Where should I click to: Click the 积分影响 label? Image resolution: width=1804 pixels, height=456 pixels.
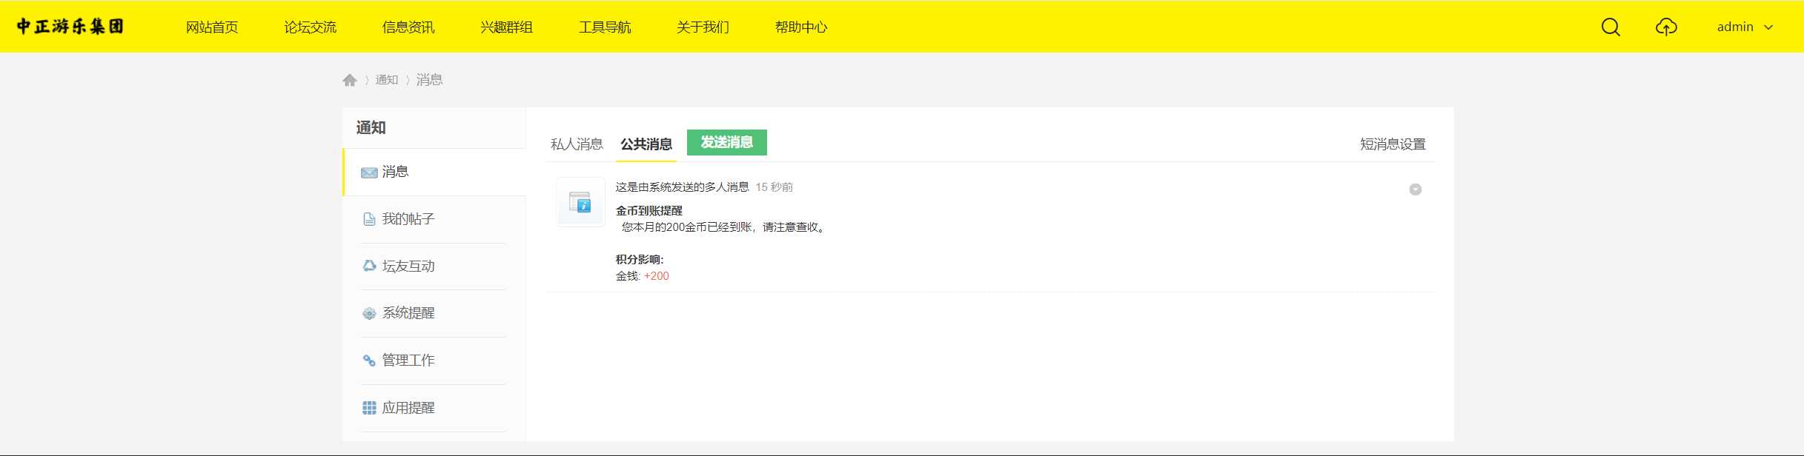pos(640,260)
